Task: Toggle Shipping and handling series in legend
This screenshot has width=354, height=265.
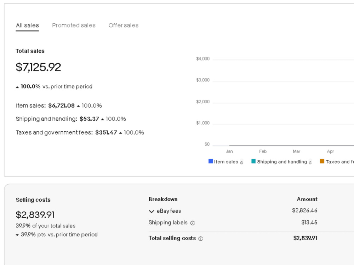Action: (x=279, y=162)
